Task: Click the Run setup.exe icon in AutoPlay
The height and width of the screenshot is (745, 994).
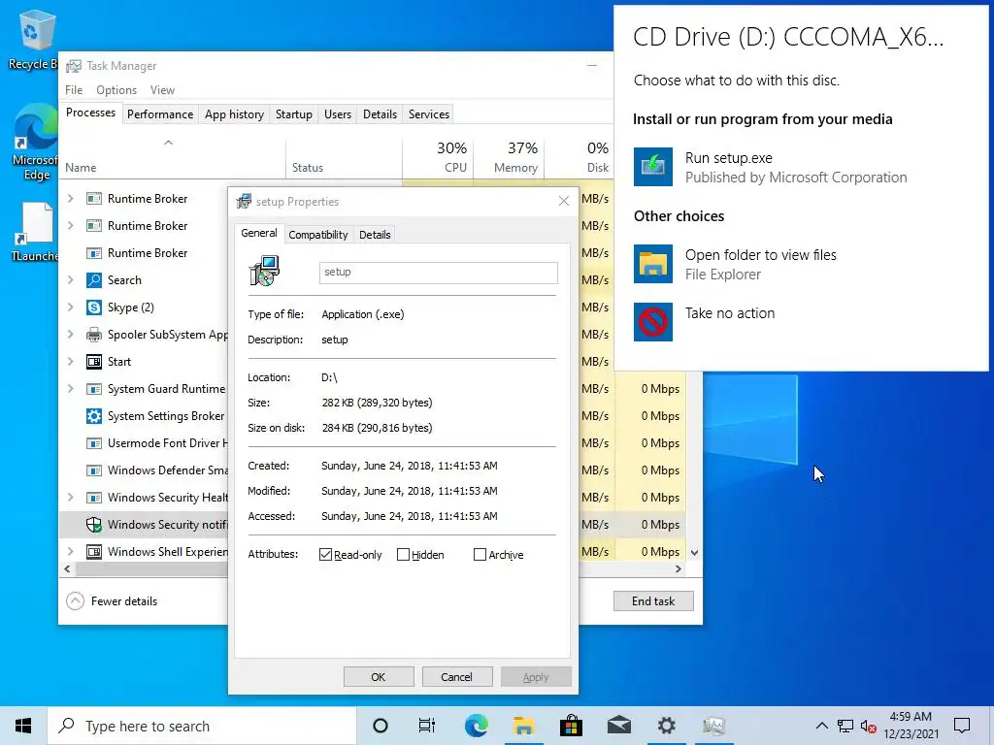Action: coord(653,167)
